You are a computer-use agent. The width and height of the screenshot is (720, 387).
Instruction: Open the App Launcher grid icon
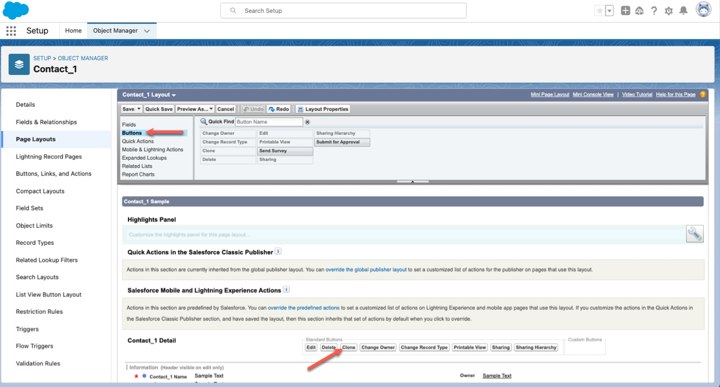point(11,31)
